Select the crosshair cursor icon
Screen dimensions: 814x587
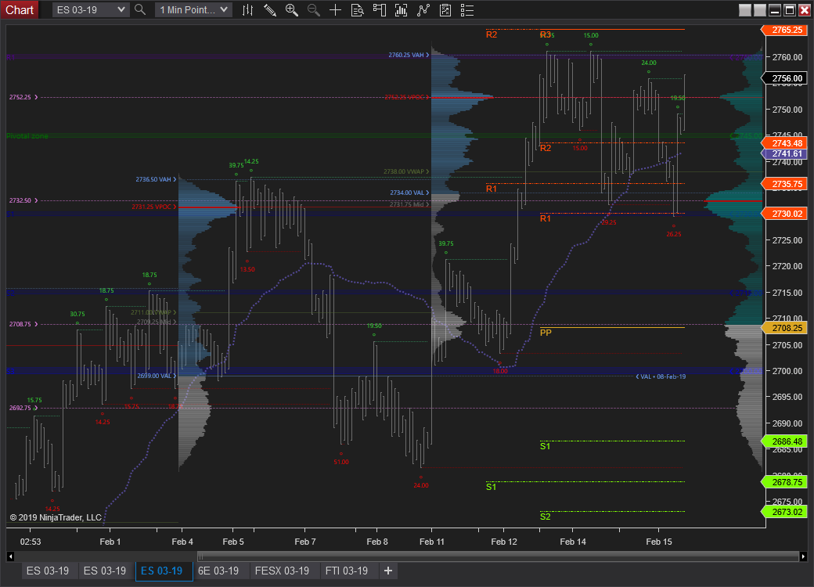[x=335, y=10]
